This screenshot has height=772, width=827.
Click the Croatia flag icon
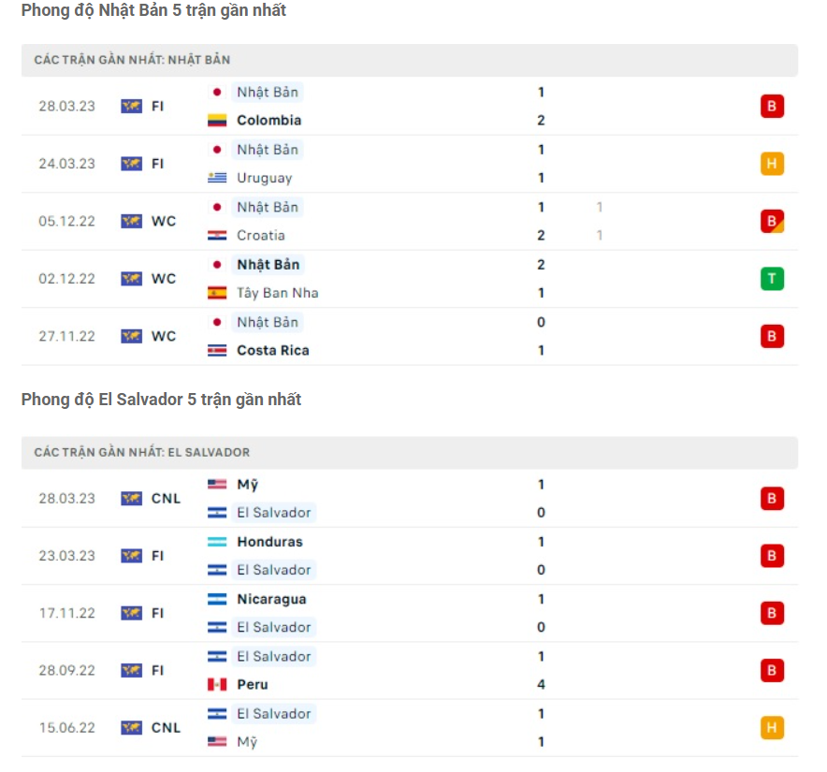[219, 236]
